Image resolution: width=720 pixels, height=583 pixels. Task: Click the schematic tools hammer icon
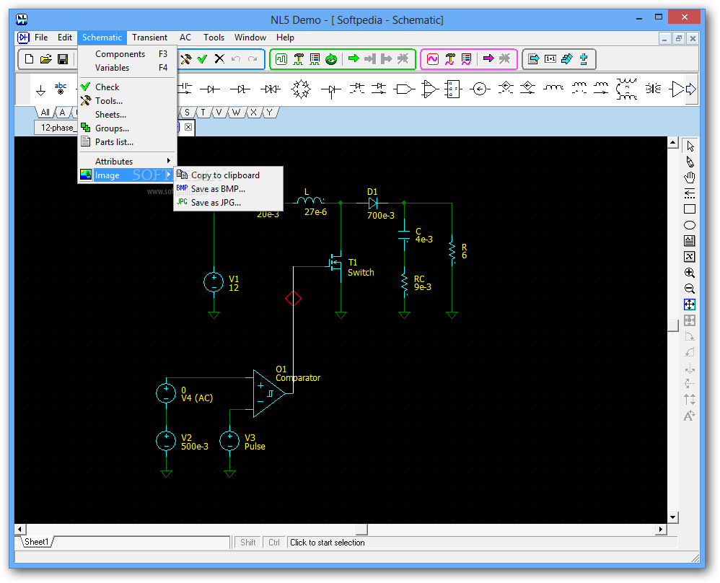(x=186, y=59)
